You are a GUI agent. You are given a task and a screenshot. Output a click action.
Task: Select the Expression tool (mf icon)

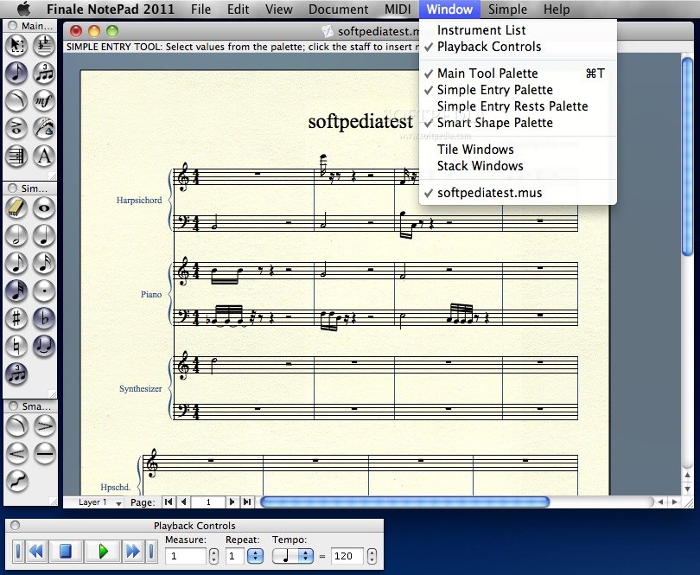[44, 101]
